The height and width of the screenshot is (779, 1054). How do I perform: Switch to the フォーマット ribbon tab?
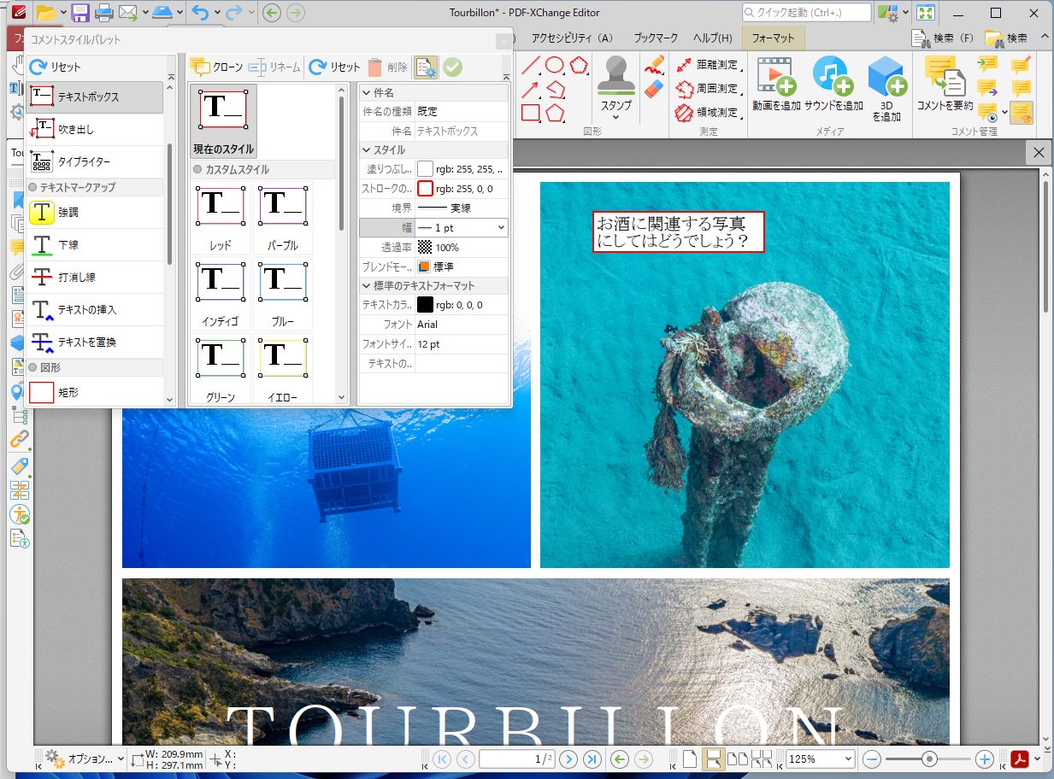click(773, 38)
